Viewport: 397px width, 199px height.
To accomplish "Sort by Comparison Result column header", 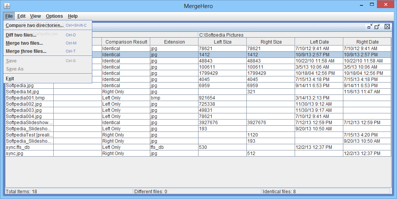I will tap(126, 42).
